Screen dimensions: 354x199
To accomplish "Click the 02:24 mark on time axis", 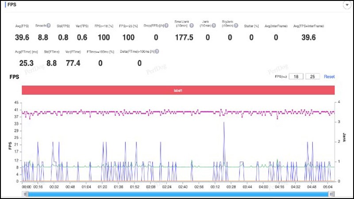I will [x=166, y=187].
